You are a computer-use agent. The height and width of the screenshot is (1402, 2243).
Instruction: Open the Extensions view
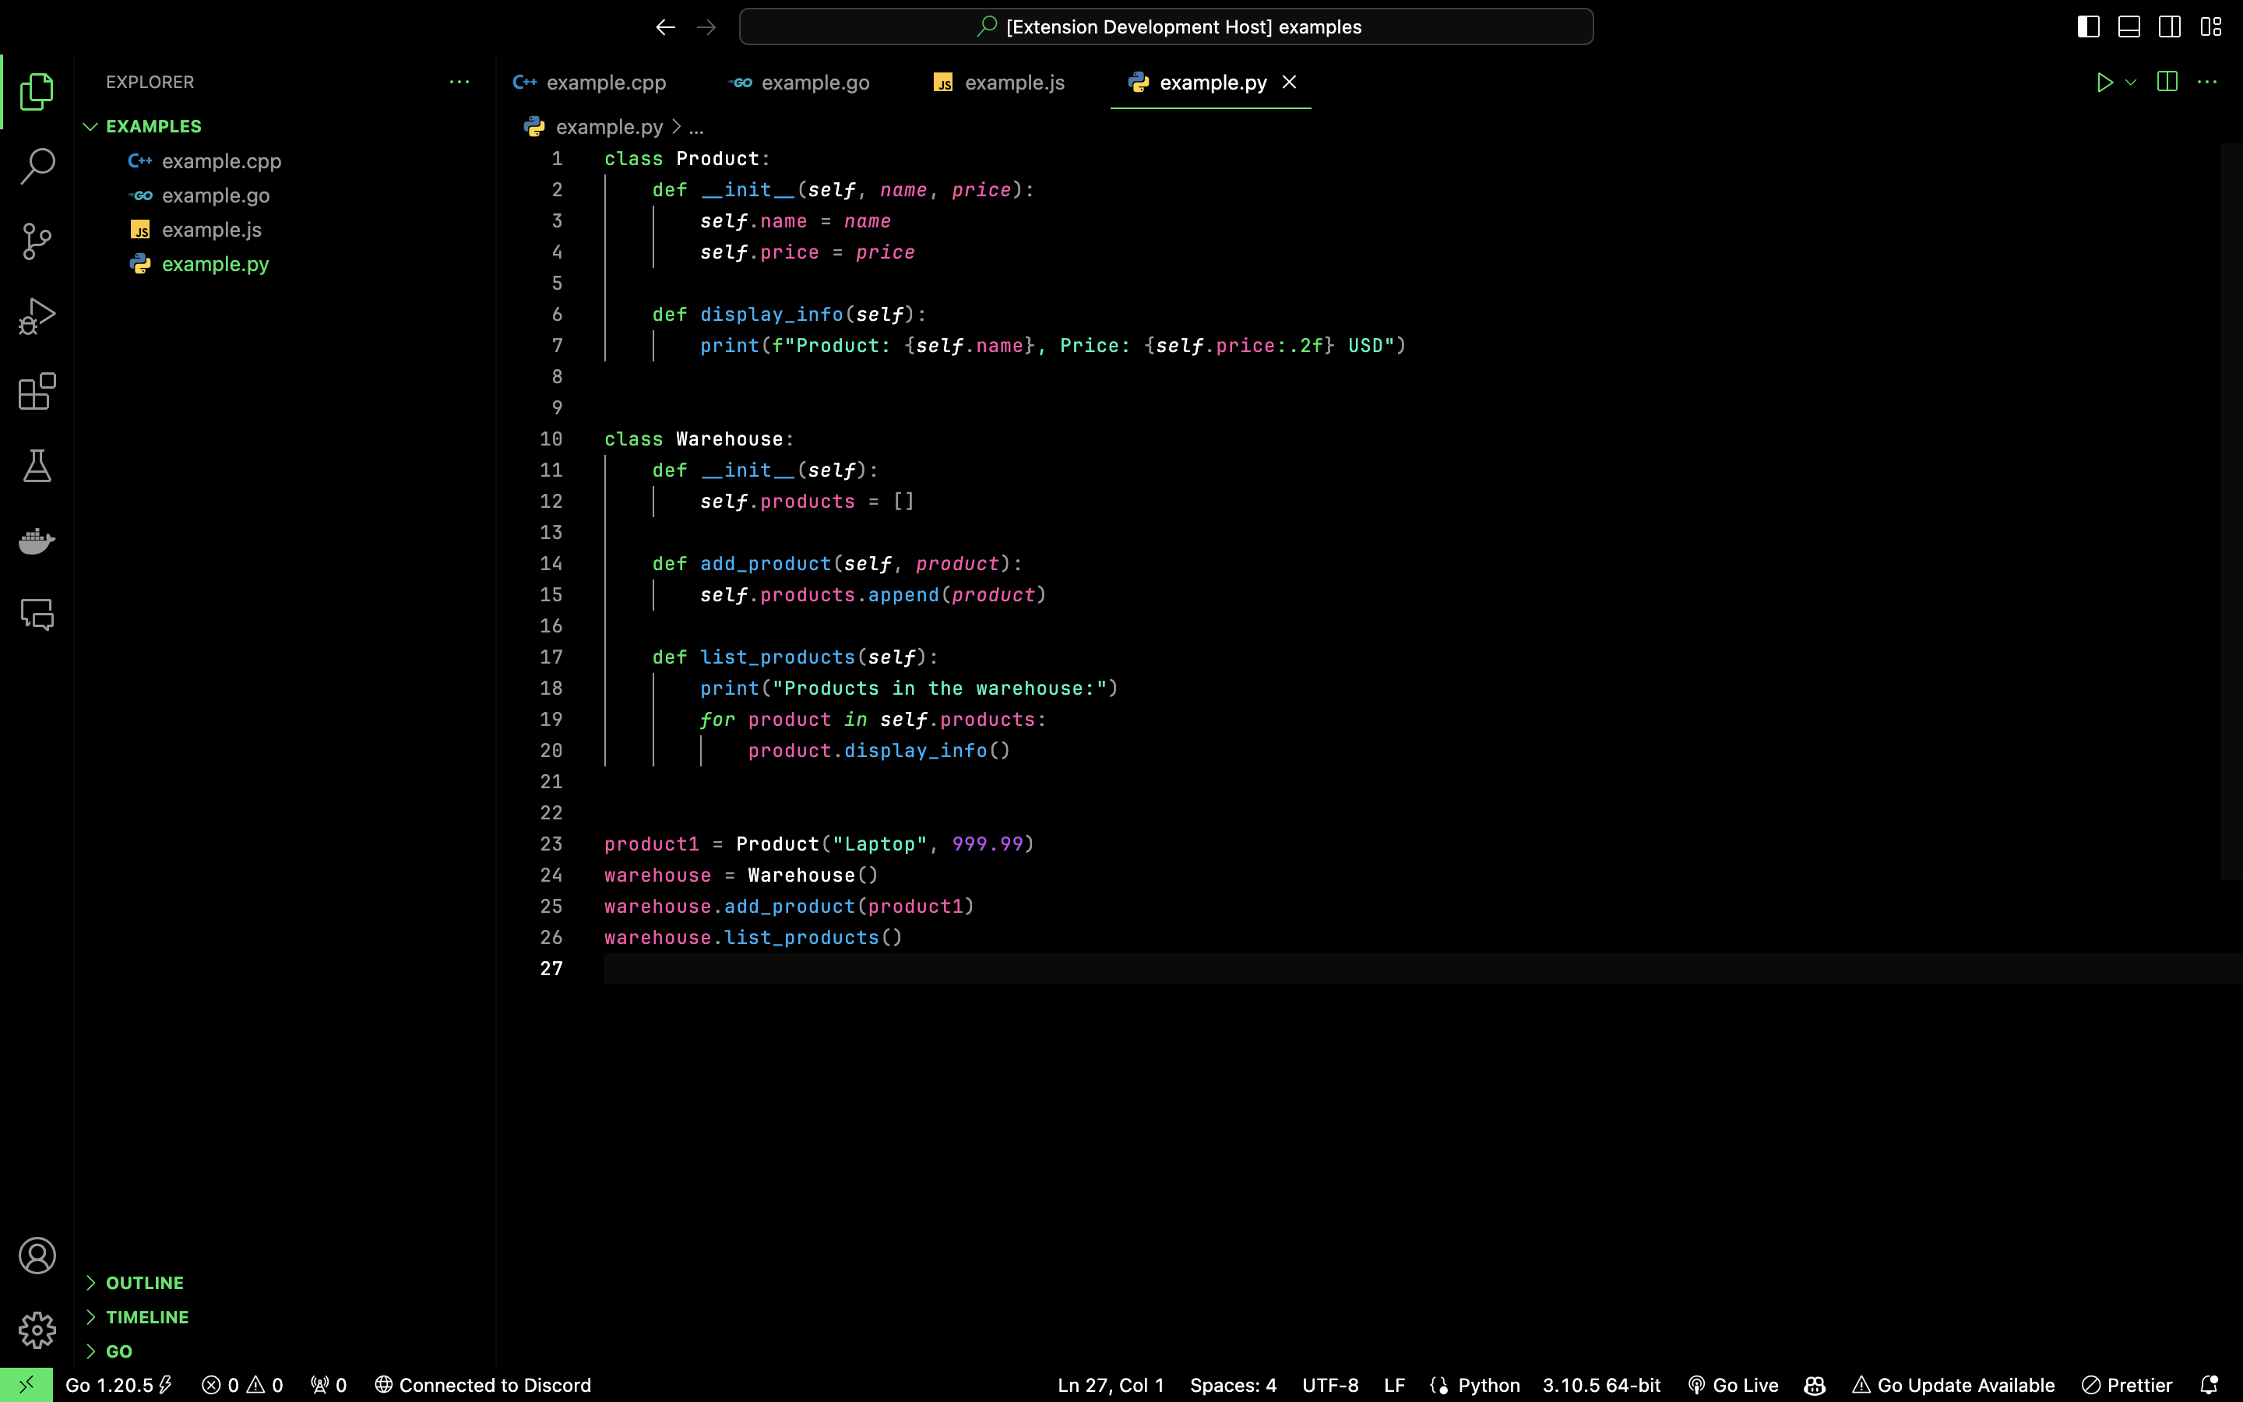[x=37, y=391]
